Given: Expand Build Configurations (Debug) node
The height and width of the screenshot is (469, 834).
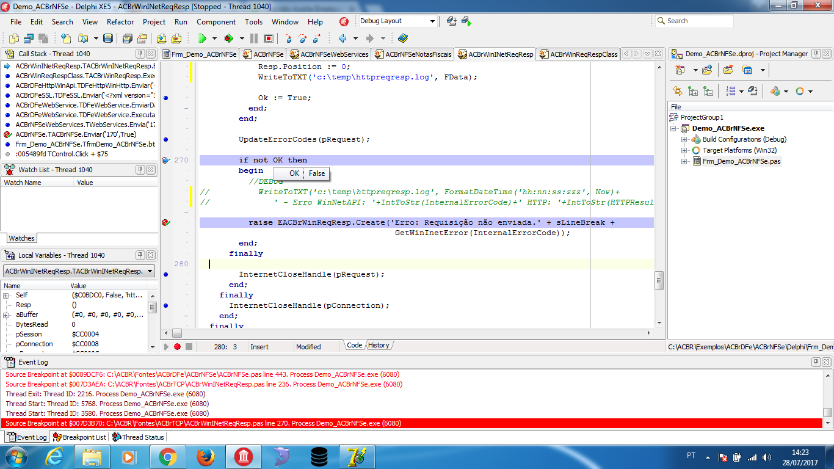Looking at the screenshot, I should click(684, 140).
